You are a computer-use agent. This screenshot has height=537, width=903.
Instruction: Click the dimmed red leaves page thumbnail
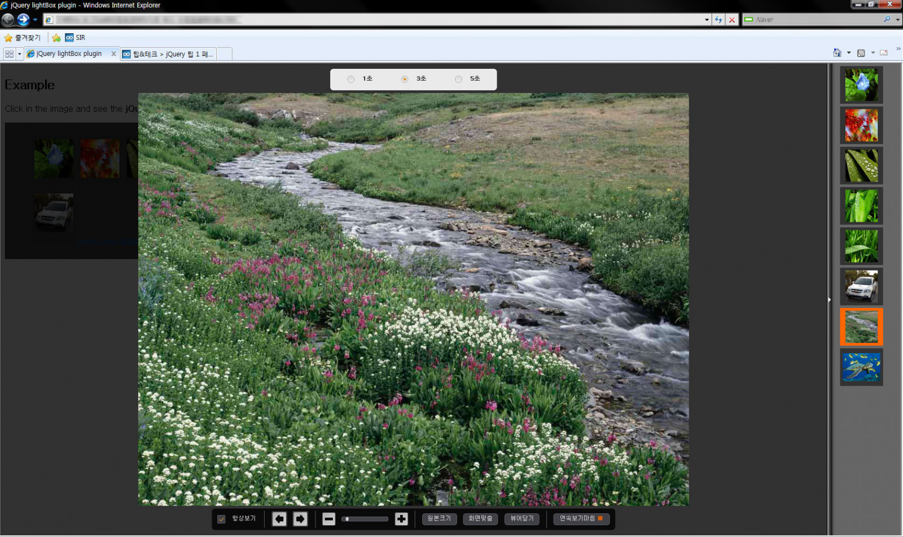pos(100,159)
